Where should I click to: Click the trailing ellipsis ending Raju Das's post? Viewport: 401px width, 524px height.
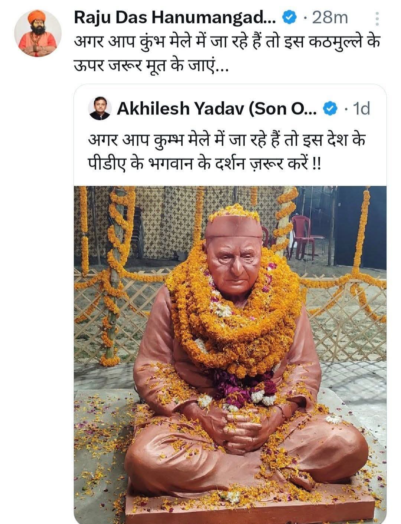pos(222,69)
